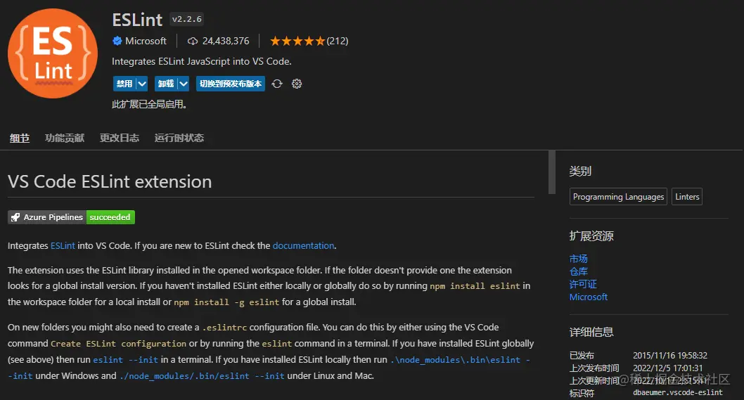Open the 仓库 resource link
The width and height of the screenshot is (744, 400).
[579, 271]
